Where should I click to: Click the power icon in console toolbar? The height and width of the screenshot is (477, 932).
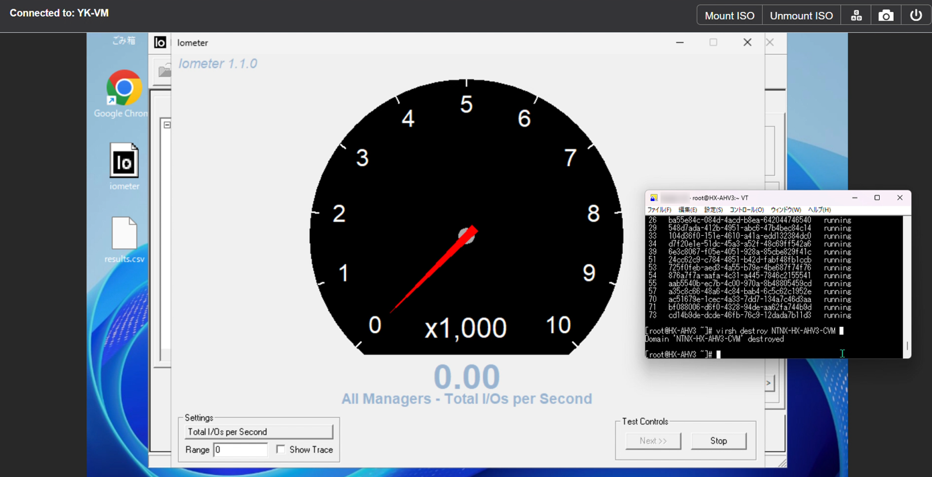tap(916, 15)
